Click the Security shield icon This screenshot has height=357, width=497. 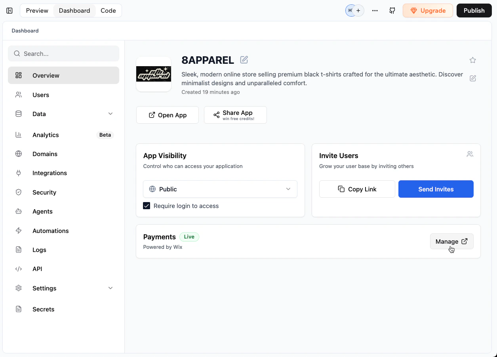(19, 192)
